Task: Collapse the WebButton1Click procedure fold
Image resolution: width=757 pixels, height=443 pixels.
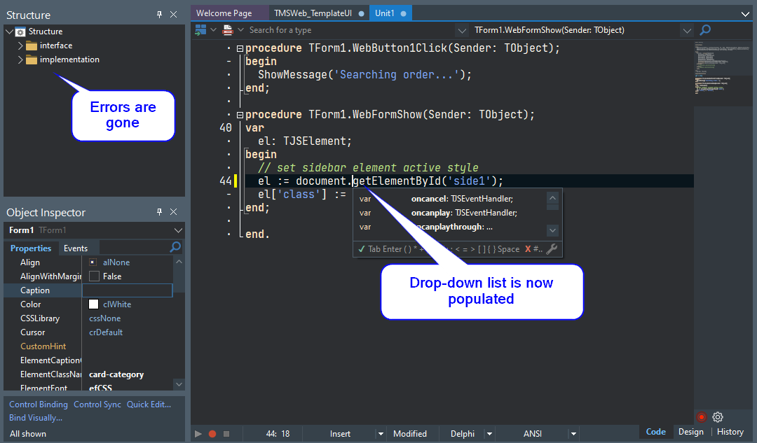Action: click(240, 48)
